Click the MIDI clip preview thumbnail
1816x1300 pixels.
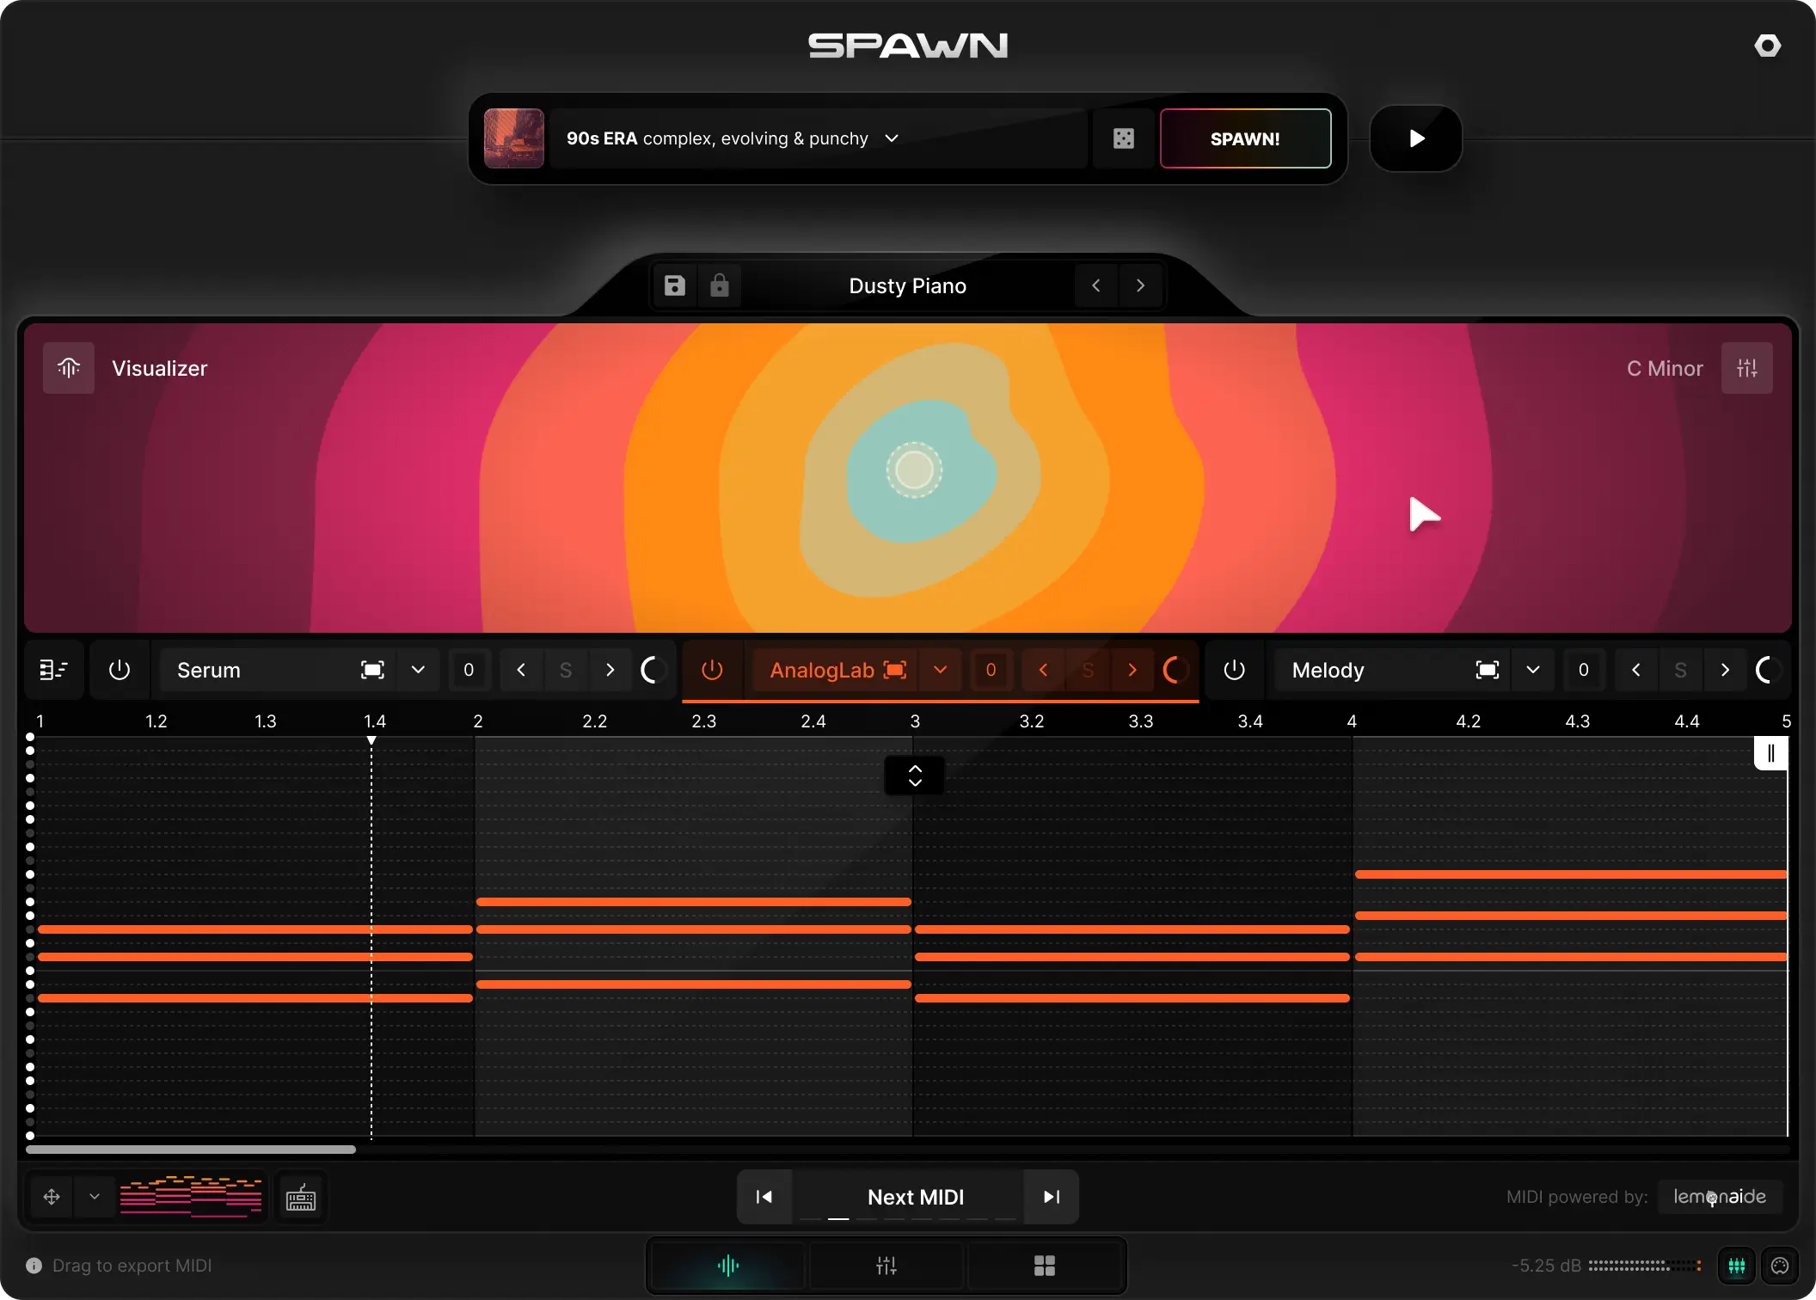[191, 1196]
